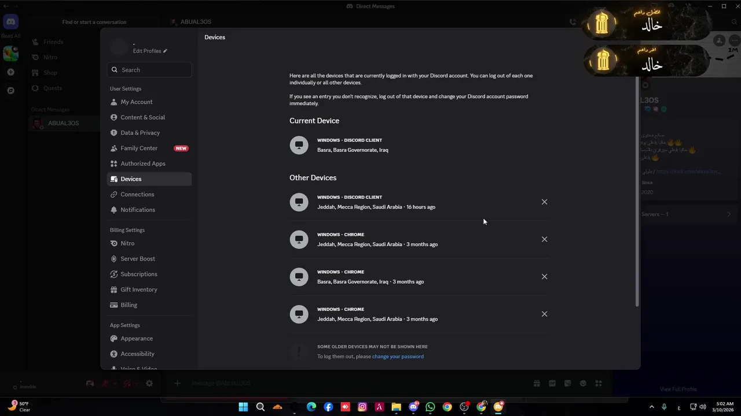Image resolution: width=741 pixels, height=416 pixels.
Task: Click the settings panel vertical scrollbar
Action: (x=637, y=191)
